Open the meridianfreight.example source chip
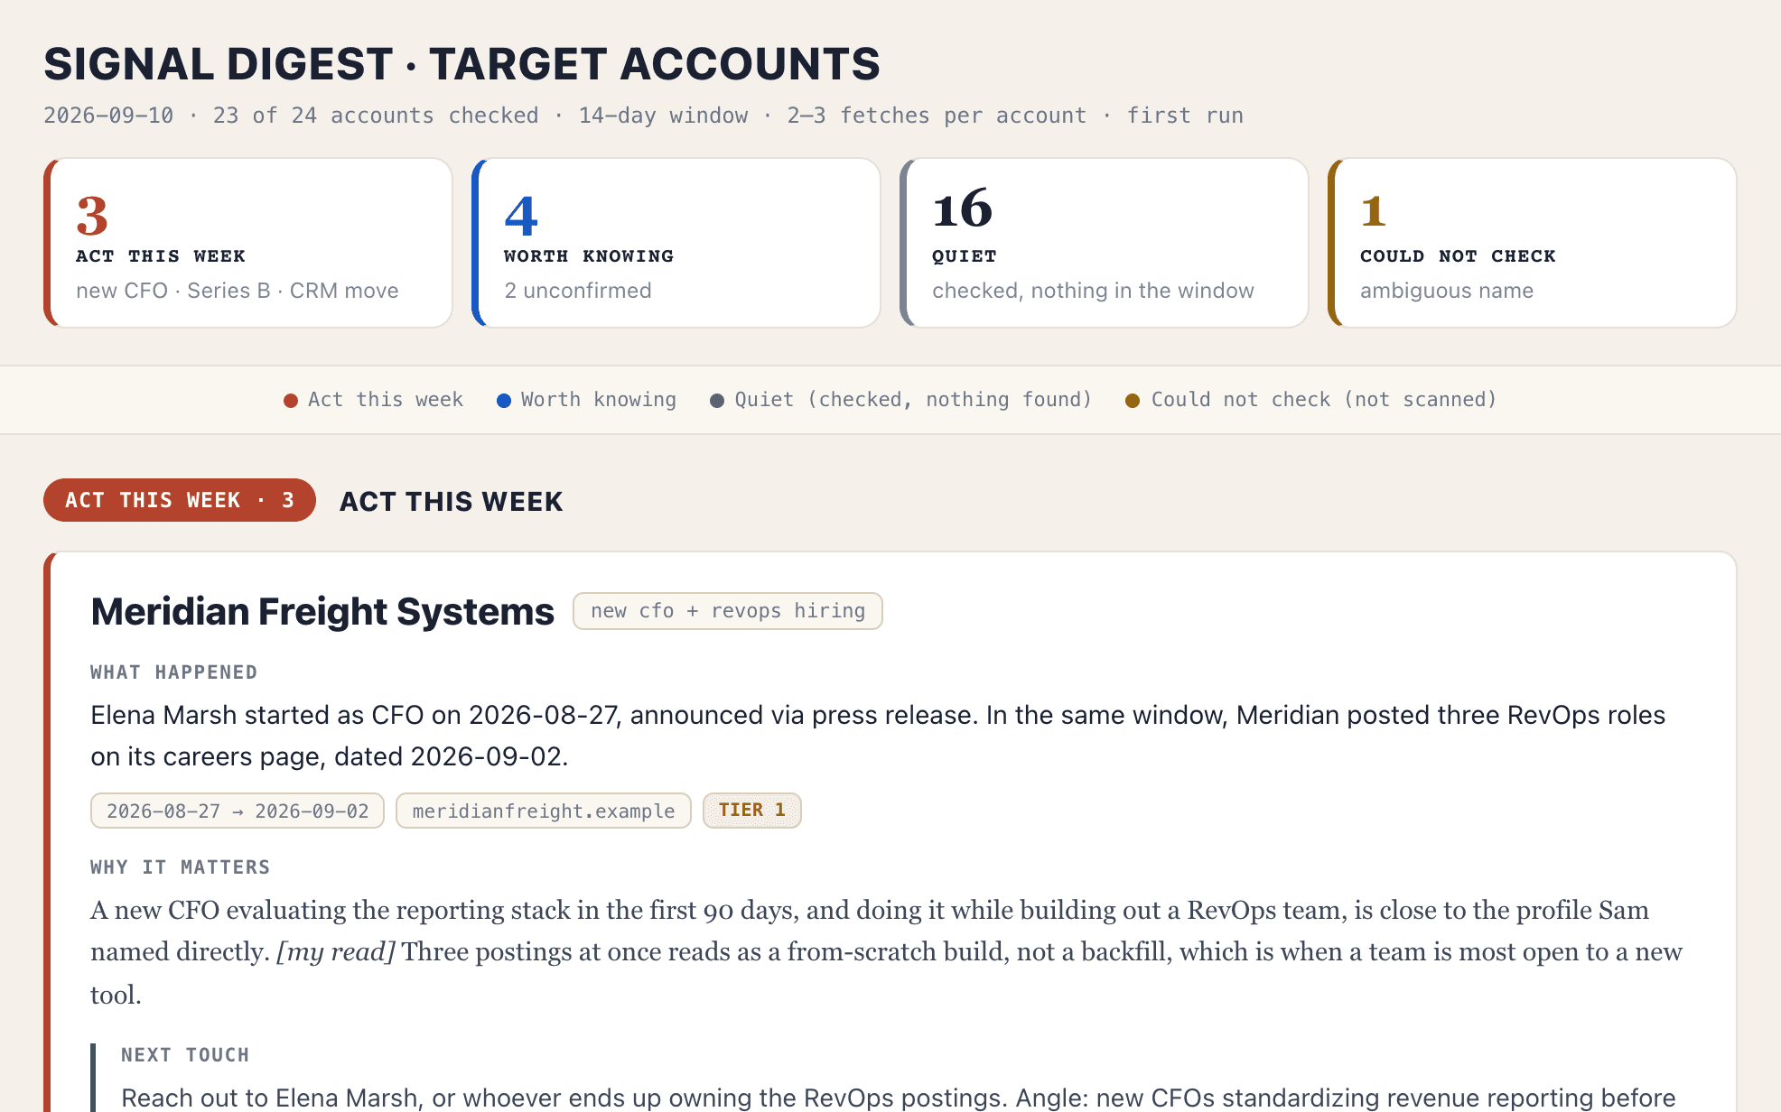The height and width of the screenshot is (1112, 1781). tap(544, 811)
